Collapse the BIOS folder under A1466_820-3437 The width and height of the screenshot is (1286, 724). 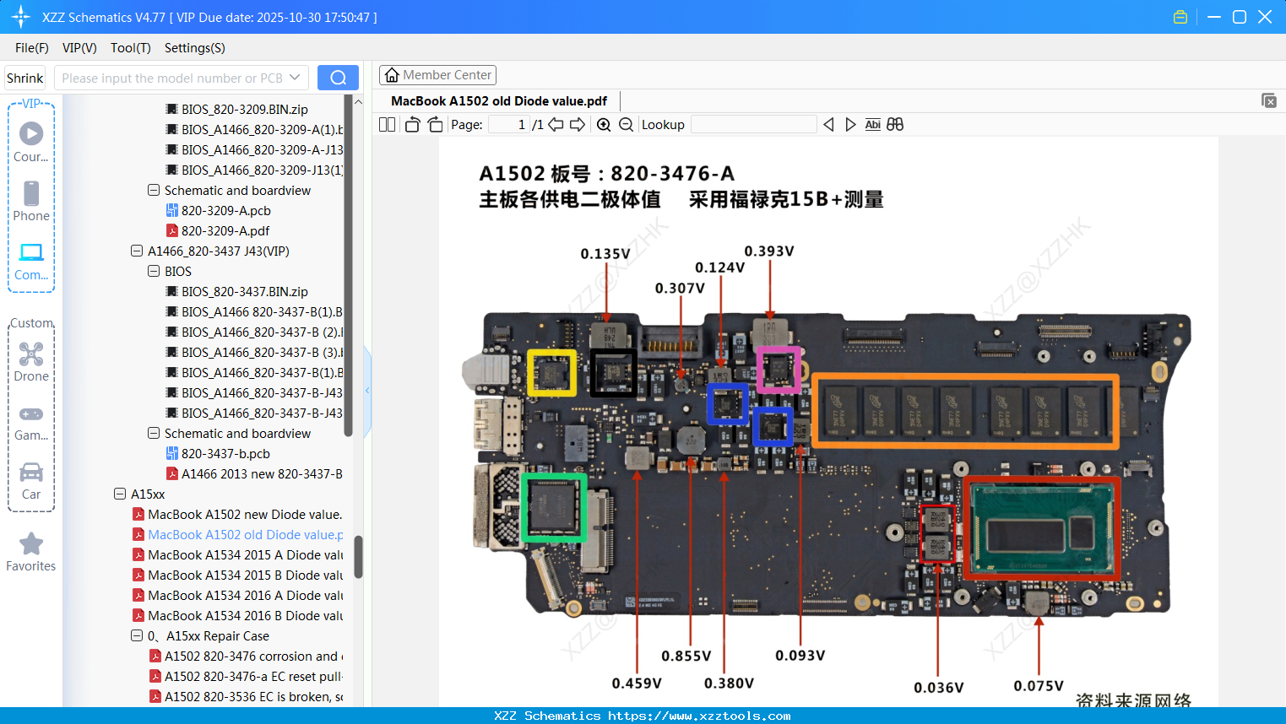click(154, 271)
